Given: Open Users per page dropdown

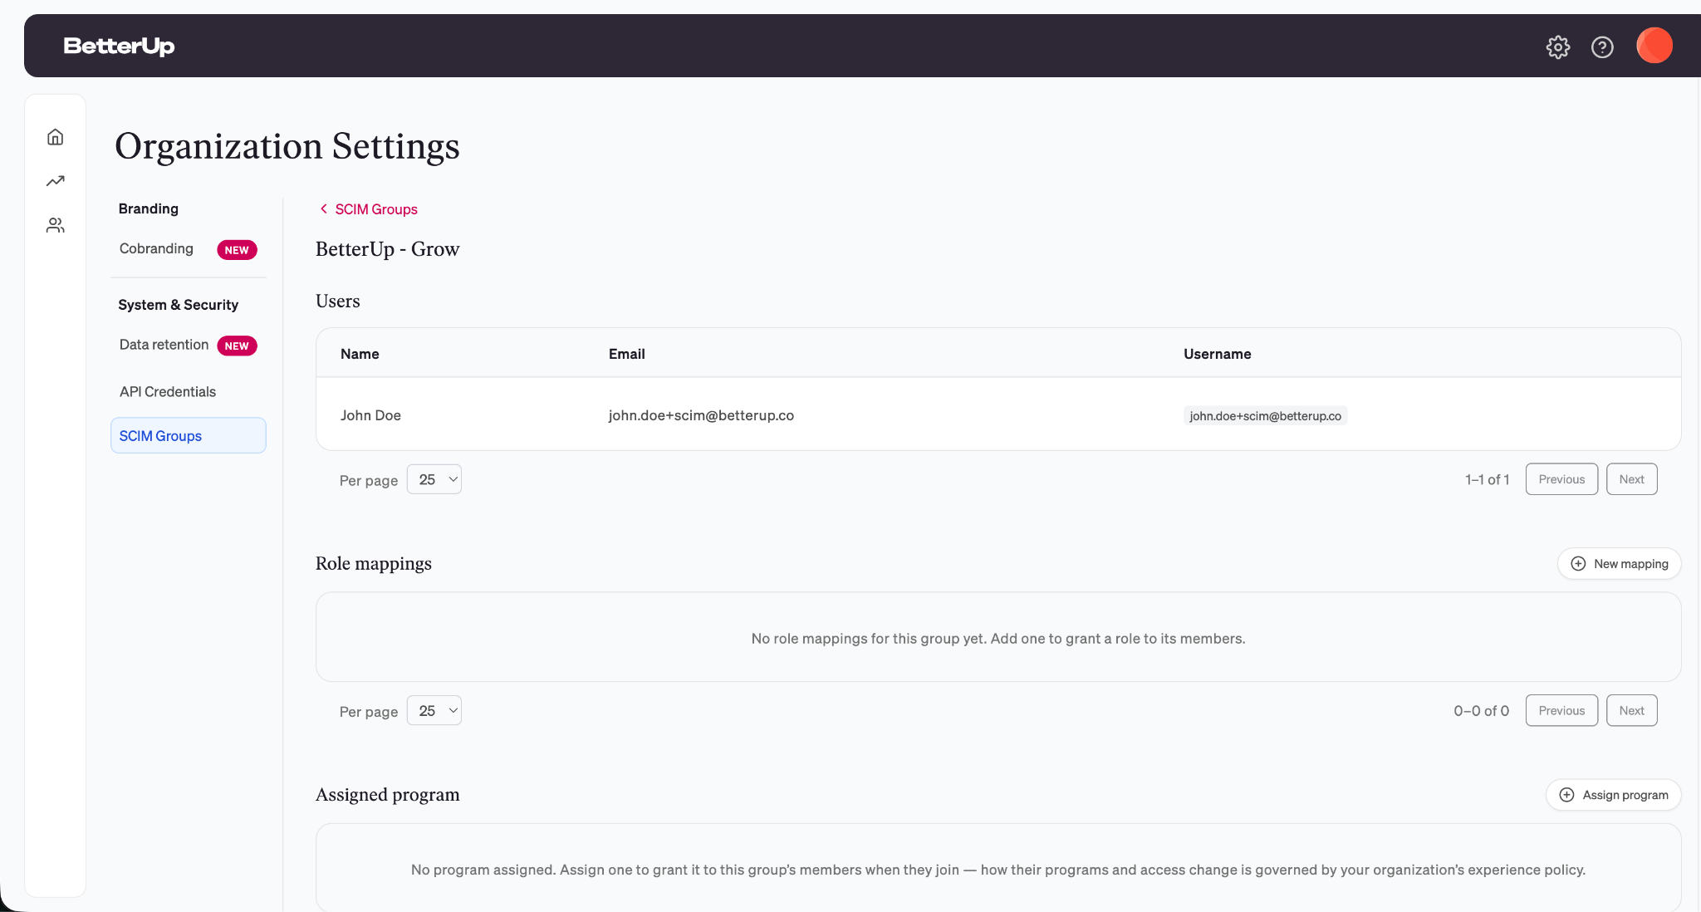Looking at the screenshot, I should click(x=434, y=479).
